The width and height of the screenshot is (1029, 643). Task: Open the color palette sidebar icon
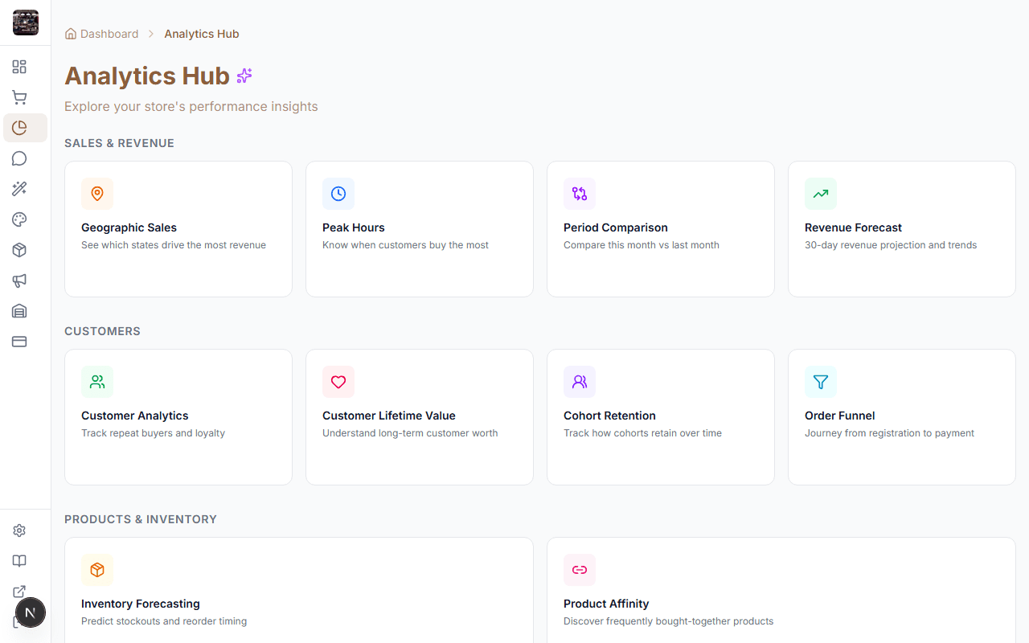pyautogui.click(x=19, y=219)
